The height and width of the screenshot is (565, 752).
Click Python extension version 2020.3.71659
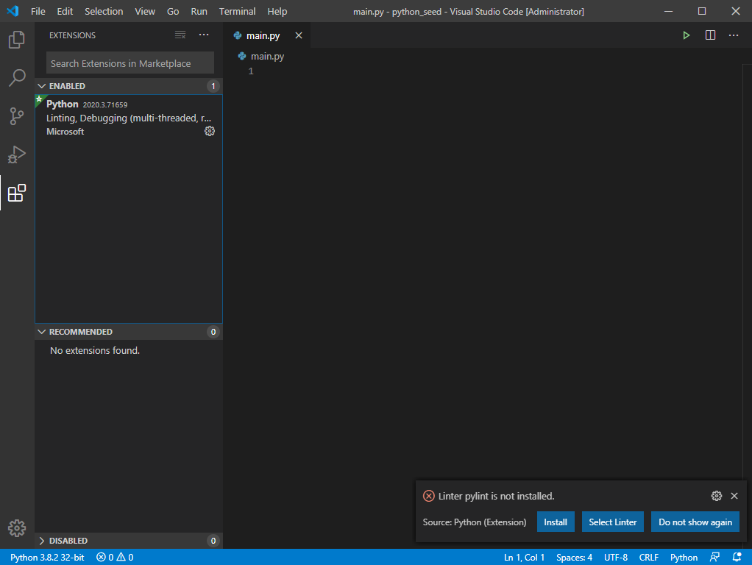(105, 104)
